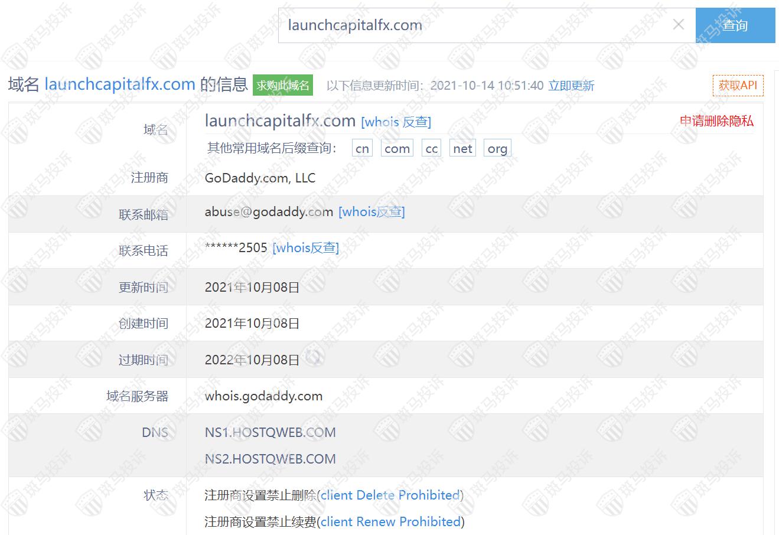Click the 立即更新 refresh link

click(571, 86)
